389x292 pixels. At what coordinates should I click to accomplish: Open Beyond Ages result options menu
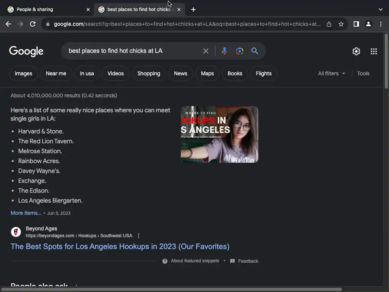coord(139,236)
